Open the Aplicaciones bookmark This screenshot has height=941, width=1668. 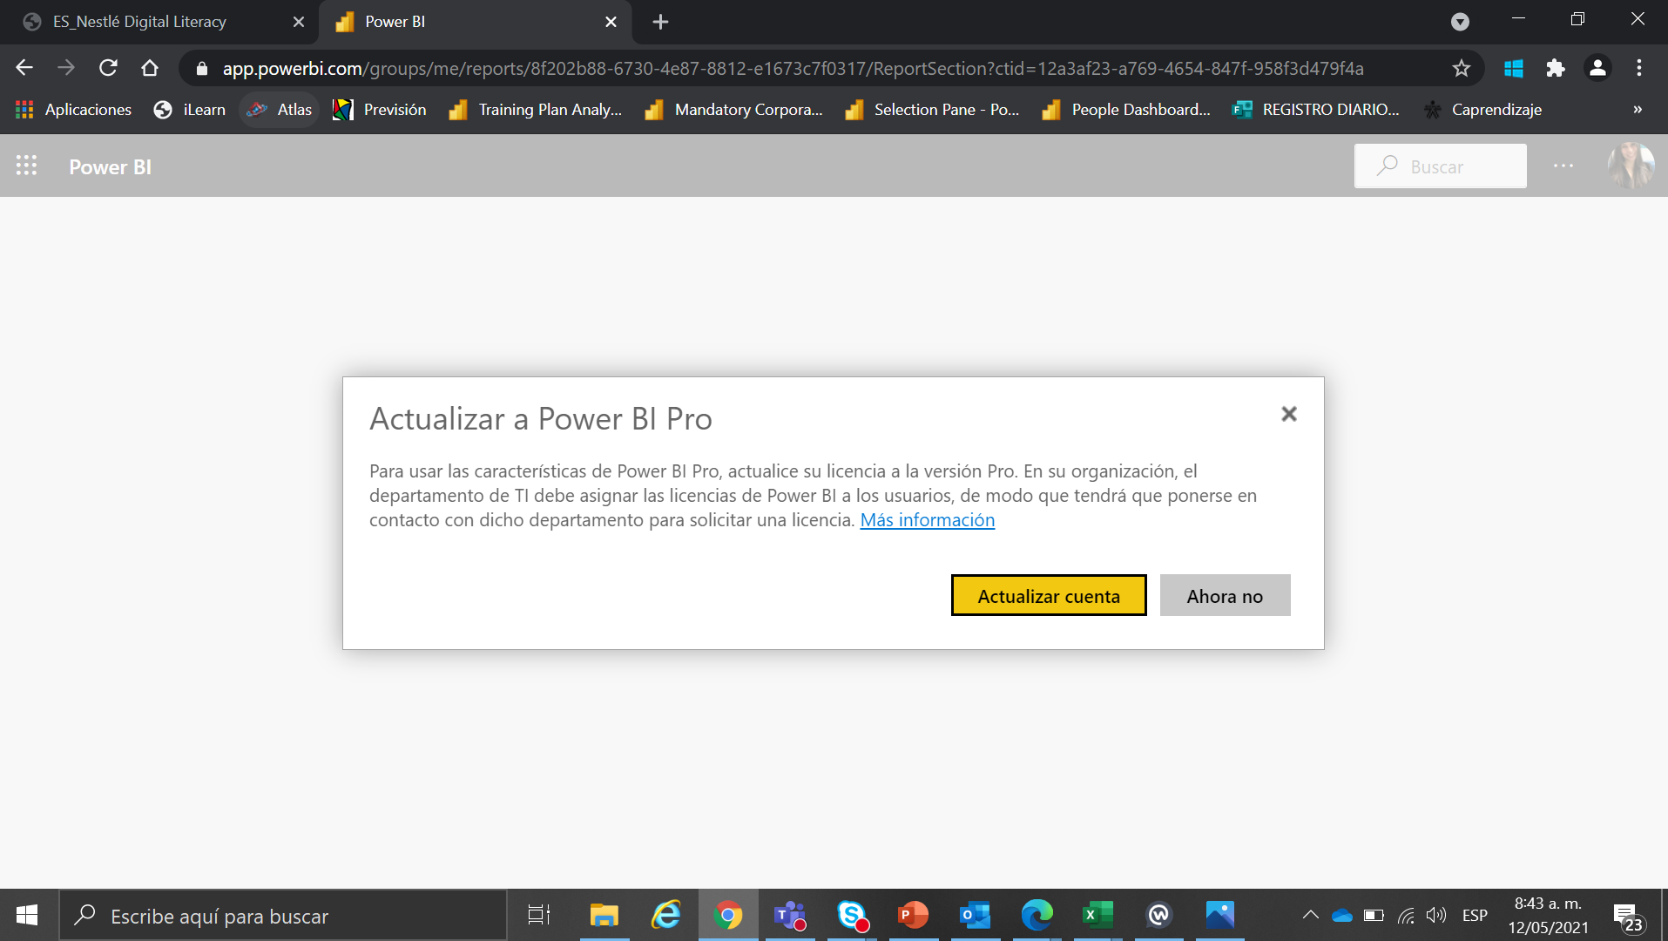(x=74, y=110)
